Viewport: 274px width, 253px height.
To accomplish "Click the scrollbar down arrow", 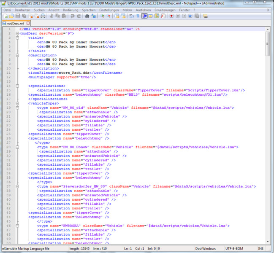I will (x=268, y=242).
